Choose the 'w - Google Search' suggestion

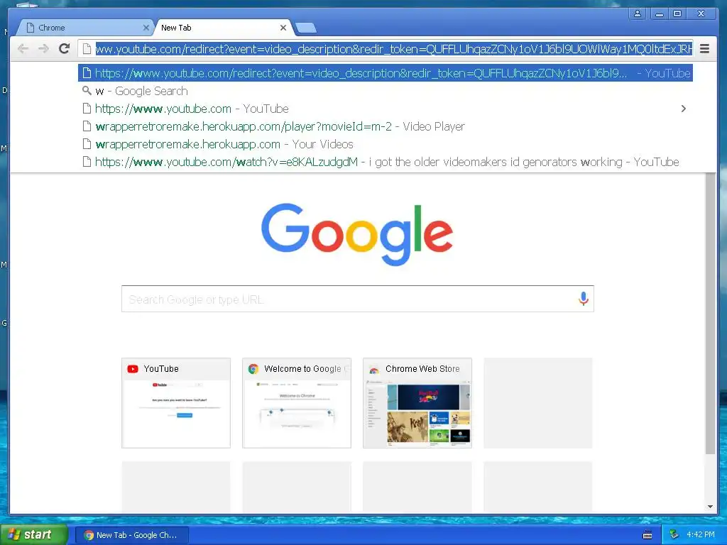click(386, 91)
